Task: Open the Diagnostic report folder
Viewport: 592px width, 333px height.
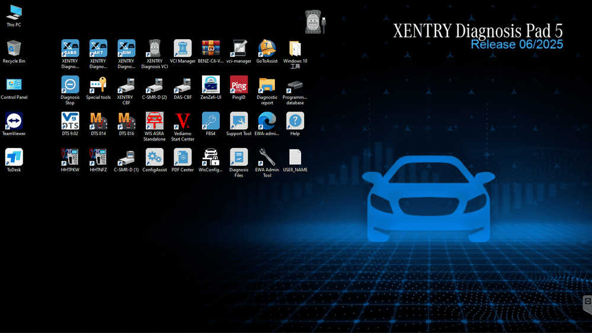Action: pyautogui.click(x=267, y=85)
